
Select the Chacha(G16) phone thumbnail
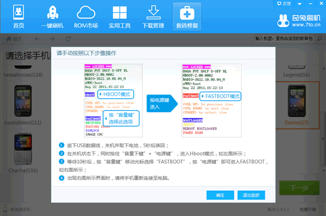click(x=23, y=149)
